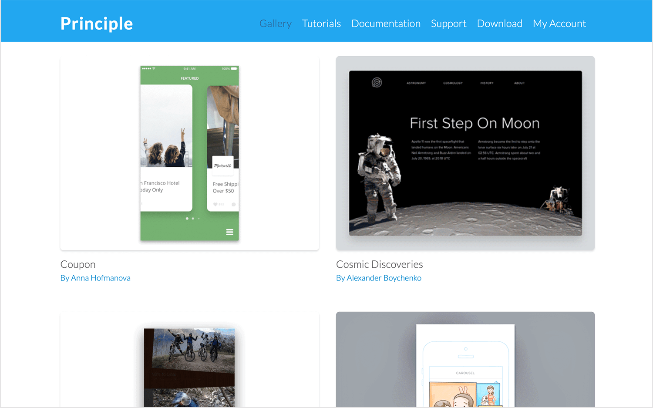Click the Principle logo in the header
The height and width of the screenshot is (408, 653).
click(97, 24)
